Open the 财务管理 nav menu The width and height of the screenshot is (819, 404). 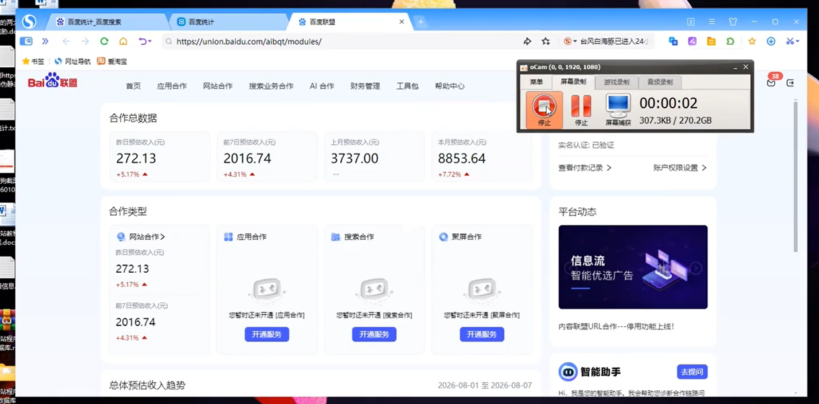tap(365, 86)
